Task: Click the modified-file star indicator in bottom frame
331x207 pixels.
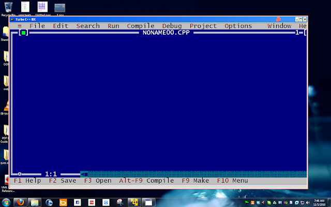Action: click(20, 174)
